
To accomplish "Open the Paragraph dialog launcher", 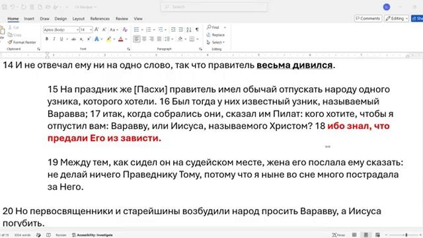I will [200, 49].
